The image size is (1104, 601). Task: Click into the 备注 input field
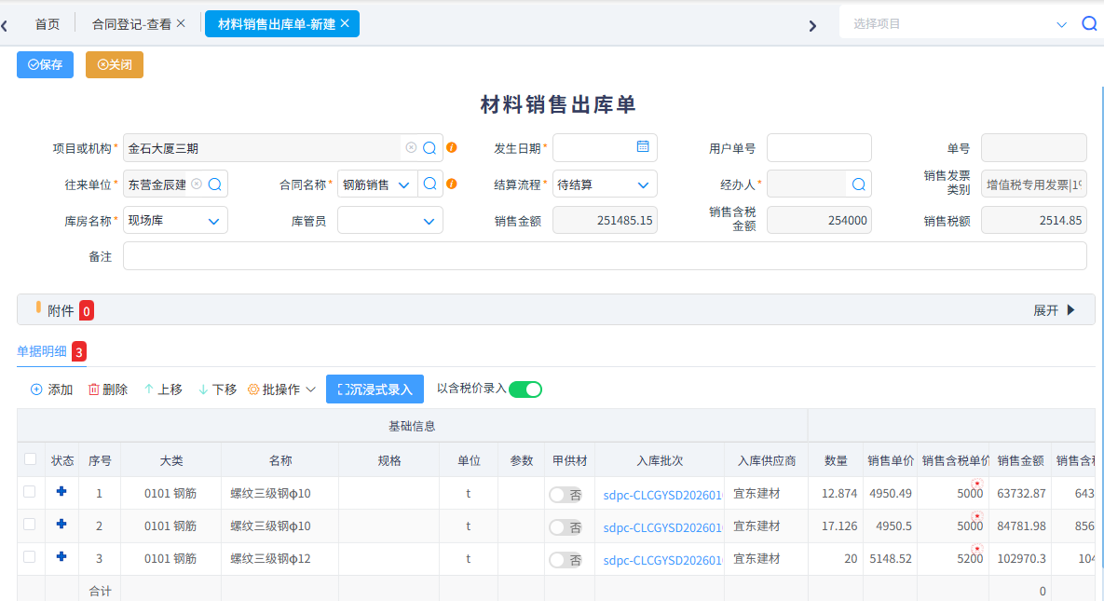[x=604, y=256]
